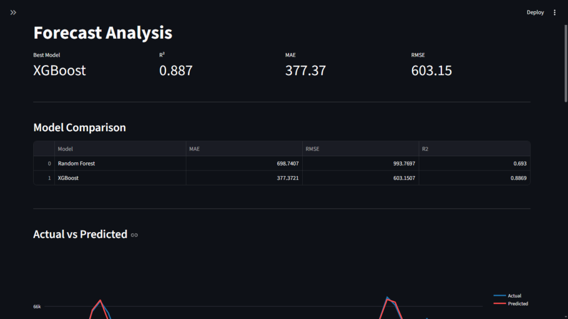This screenshot has height=319, width=568.
Task: Click the RMSE metric value 603.15
Action: 432,70
